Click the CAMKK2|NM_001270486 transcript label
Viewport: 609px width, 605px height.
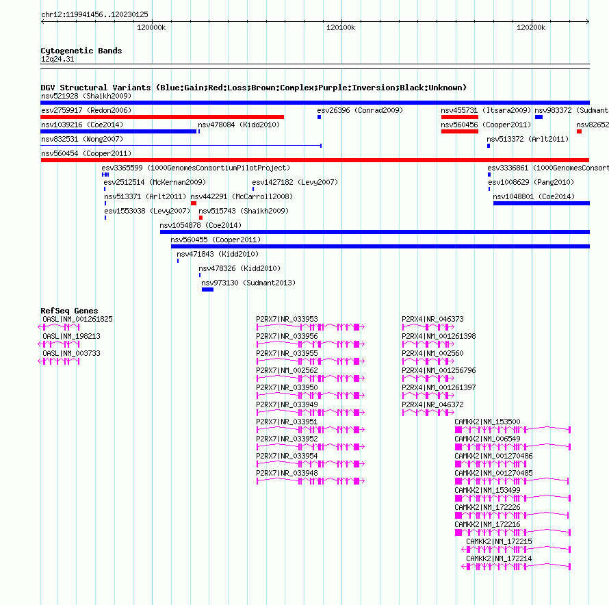[493, 456]
